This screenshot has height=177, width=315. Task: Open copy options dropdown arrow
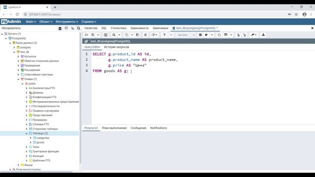tap(132, 35)
